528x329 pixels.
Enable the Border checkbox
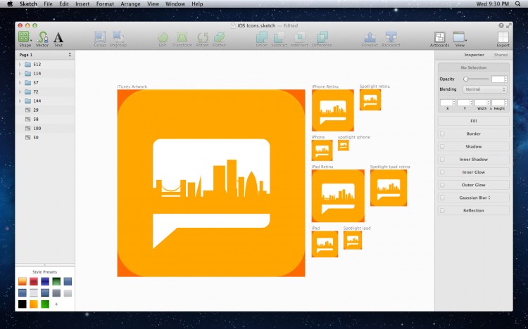442,134
